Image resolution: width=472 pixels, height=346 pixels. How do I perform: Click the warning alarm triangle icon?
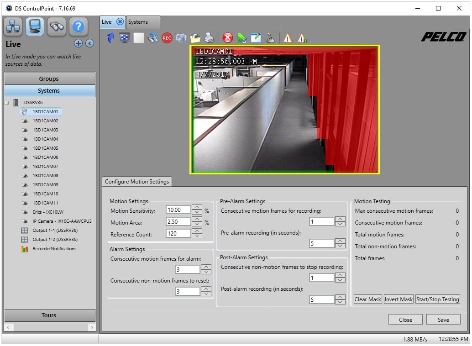pyautogui.click(x=288, y=38)
